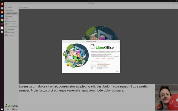Open the Release Notes link
The height and width of the screenshot is (111, 178).
click(x=111, y=59)
